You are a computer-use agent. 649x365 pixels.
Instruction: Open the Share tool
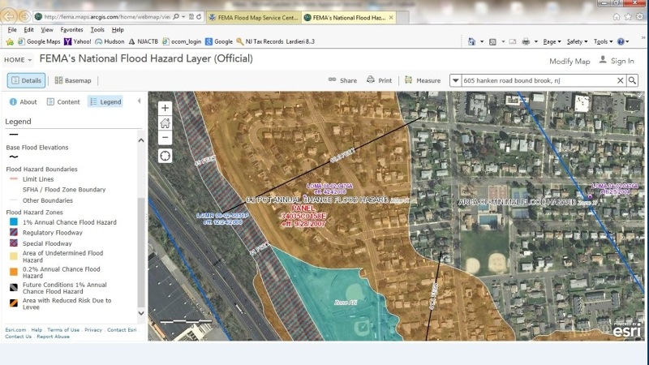342,80
